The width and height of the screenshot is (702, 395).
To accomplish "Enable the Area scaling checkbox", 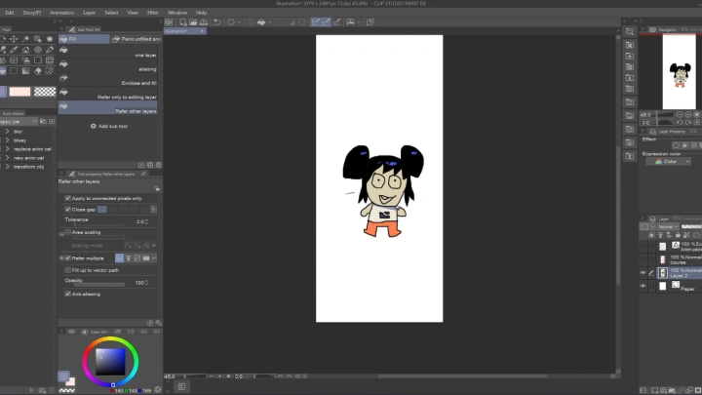I will [x=67, y=232].
